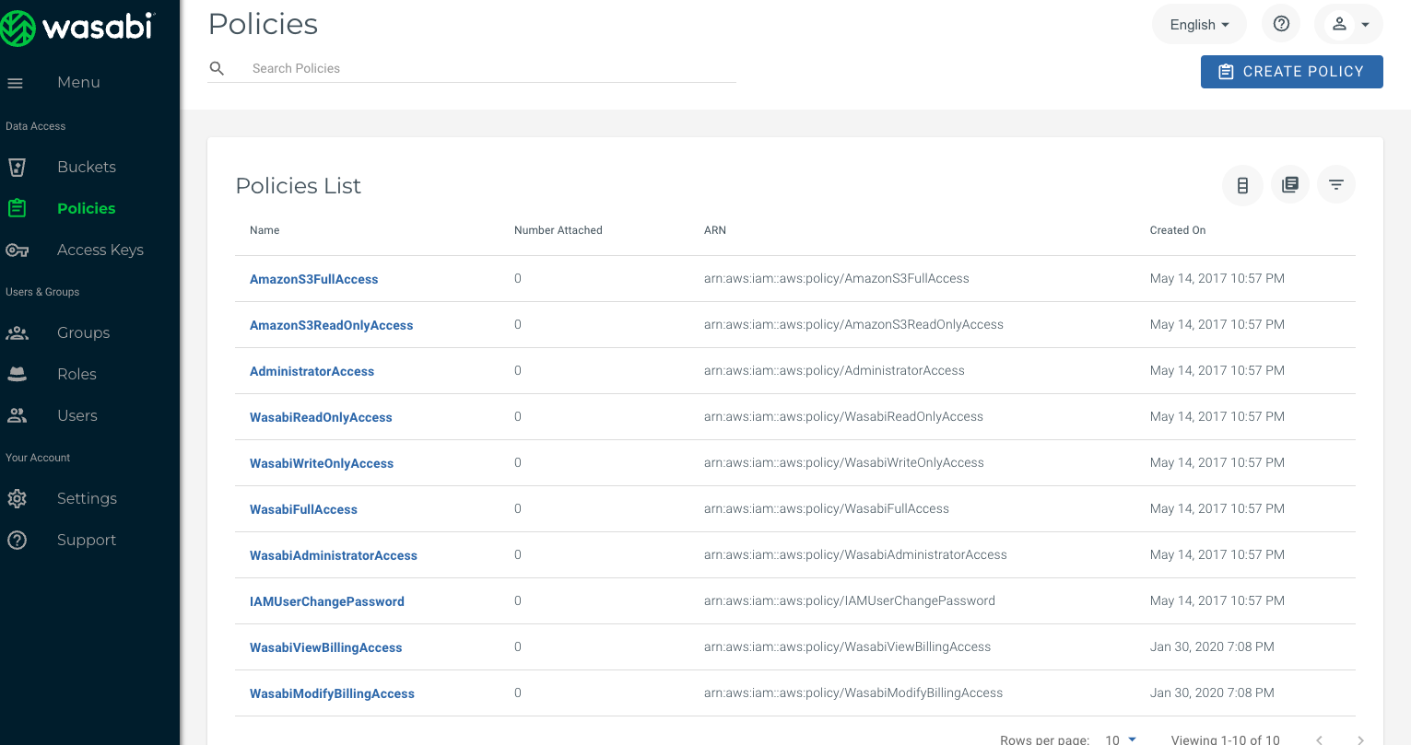
Task: Click the Policies List heading
Action: [299, 186]
